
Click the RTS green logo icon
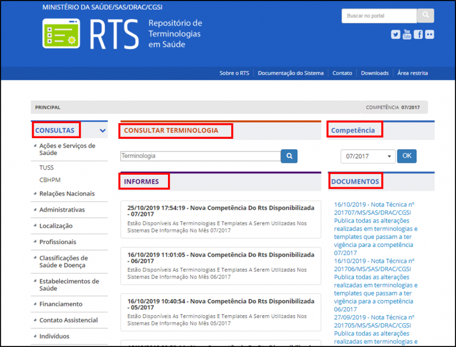pyautogui.click(x=61, y=34)
